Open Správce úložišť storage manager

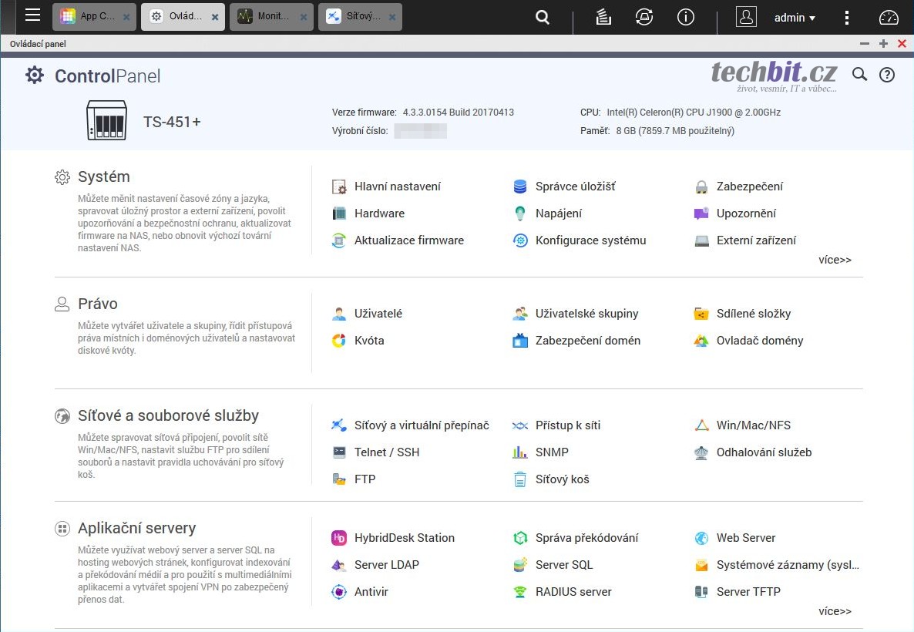point(575,187)
